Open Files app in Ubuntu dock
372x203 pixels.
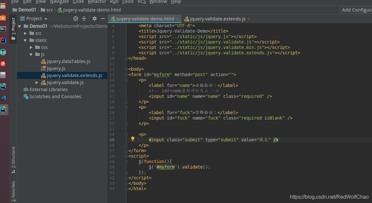coord(3,6)
